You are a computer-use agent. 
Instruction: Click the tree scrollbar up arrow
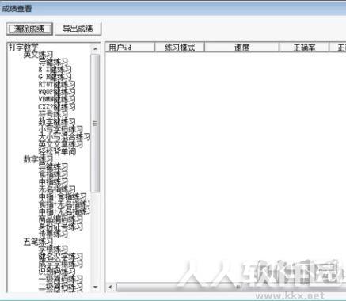coord(95,48)
